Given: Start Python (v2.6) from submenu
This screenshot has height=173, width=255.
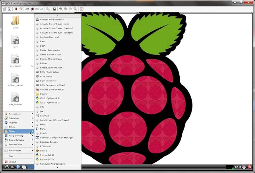Looking at the screenshot, I should 58,155.
